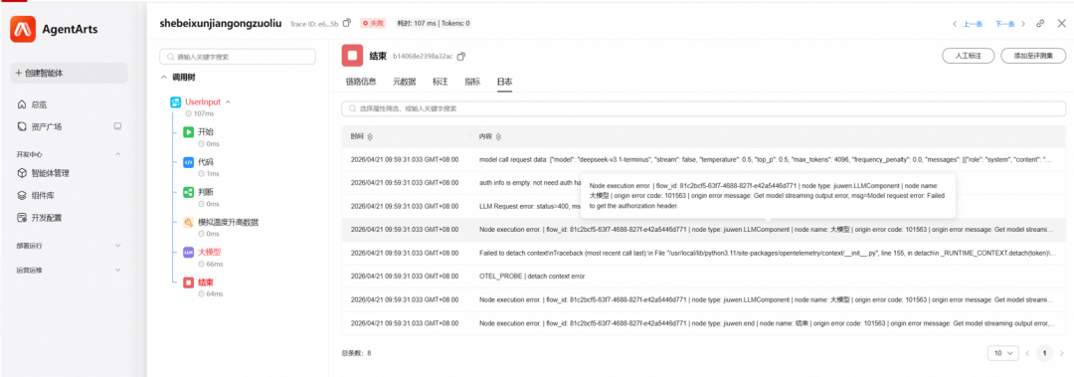Switch to the 指标 tab
Viewport: 1074px width, 377px height.
[x=472, y=82]
